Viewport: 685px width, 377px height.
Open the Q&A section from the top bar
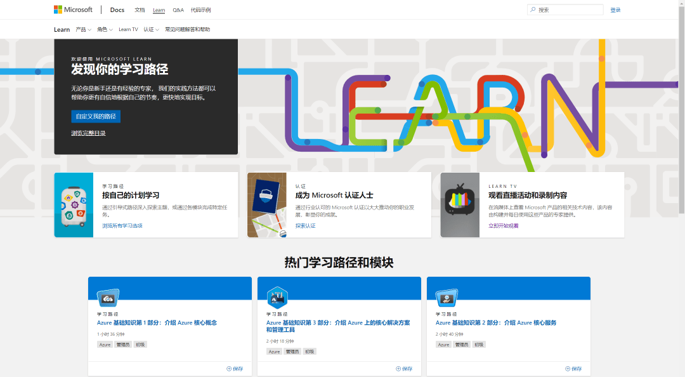pyautogui.click(x=178, y=10)
